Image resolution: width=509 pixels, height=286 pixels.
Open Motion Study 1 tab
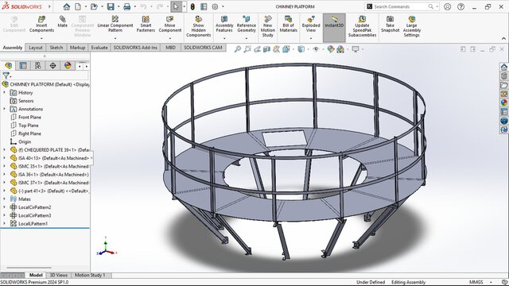click(x=90, y=275)
